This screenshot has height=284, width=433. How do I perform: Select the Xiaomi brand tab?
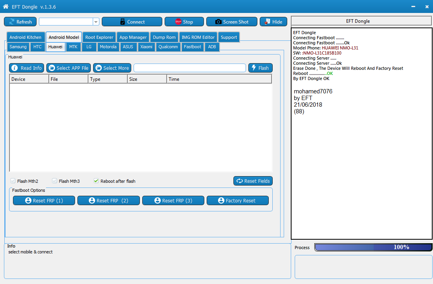point(146,47)
